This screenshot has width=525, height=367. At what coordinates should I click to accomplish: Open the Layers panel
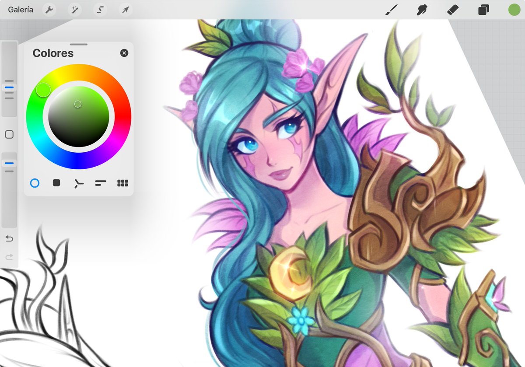(x=483, y=10)
